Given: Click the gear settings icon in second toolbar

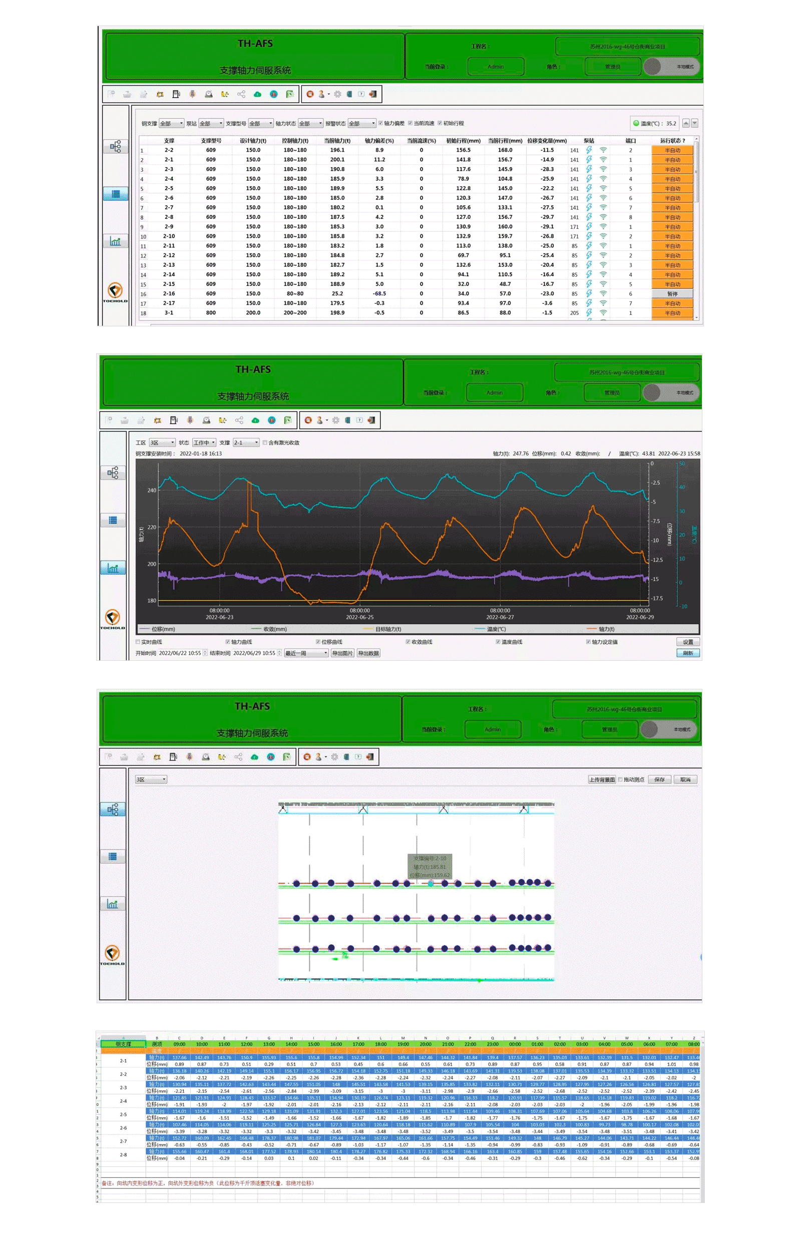Looking at the screenshot, I should point(335,420).
